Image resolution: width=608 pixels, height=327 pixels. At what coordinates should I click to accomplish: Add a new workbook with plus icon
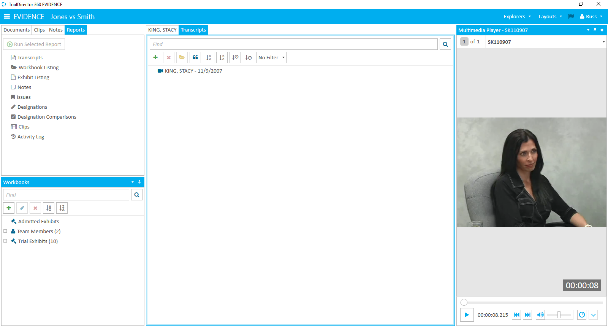point(9,208)
